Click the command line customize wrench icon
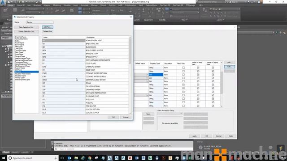The image size is (287, 161). coord(52,147)
